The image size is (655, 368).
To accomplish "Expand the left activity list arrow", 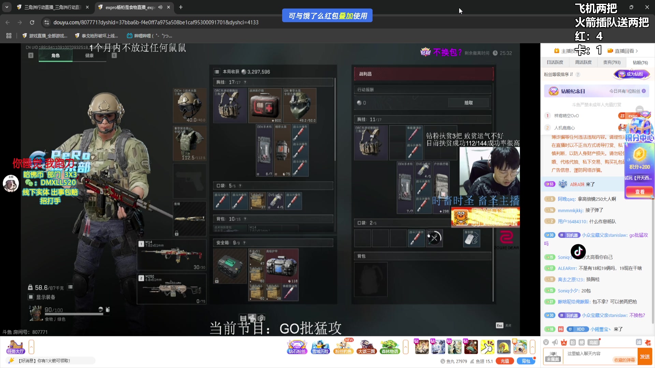I will pos(31,347).
